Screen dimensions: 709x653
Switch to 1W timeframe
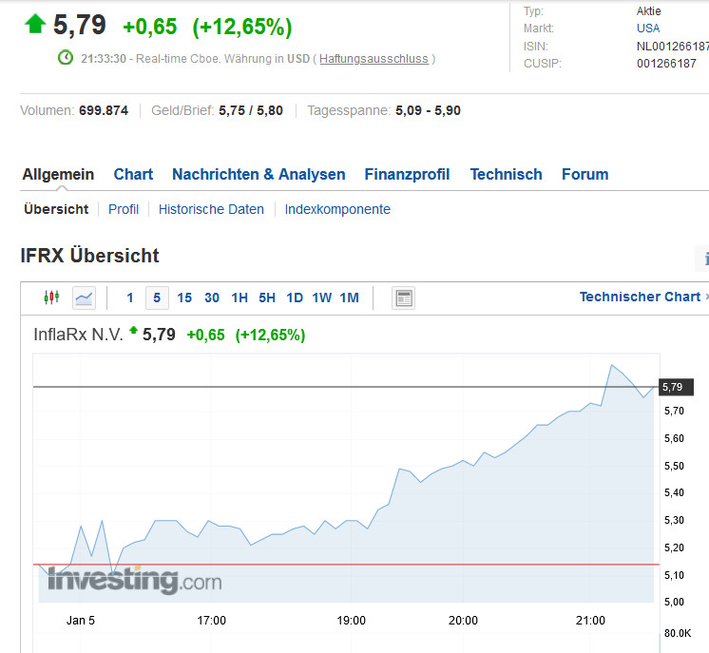322,298
